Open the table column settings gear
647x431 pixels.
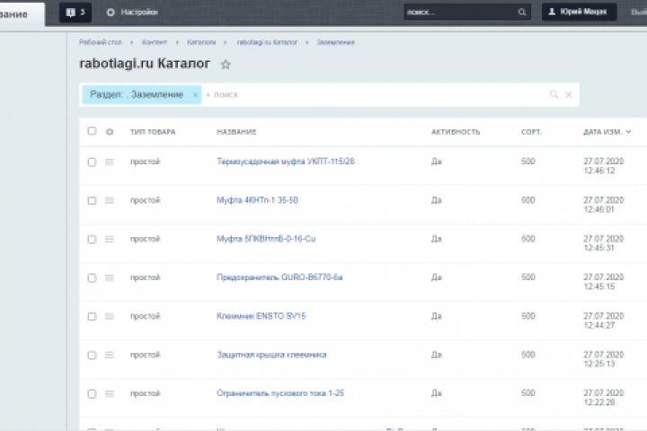[x=110, y=132]
